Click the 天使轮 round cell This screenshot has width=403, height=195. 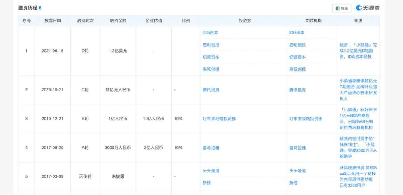(x=85, y=177)
